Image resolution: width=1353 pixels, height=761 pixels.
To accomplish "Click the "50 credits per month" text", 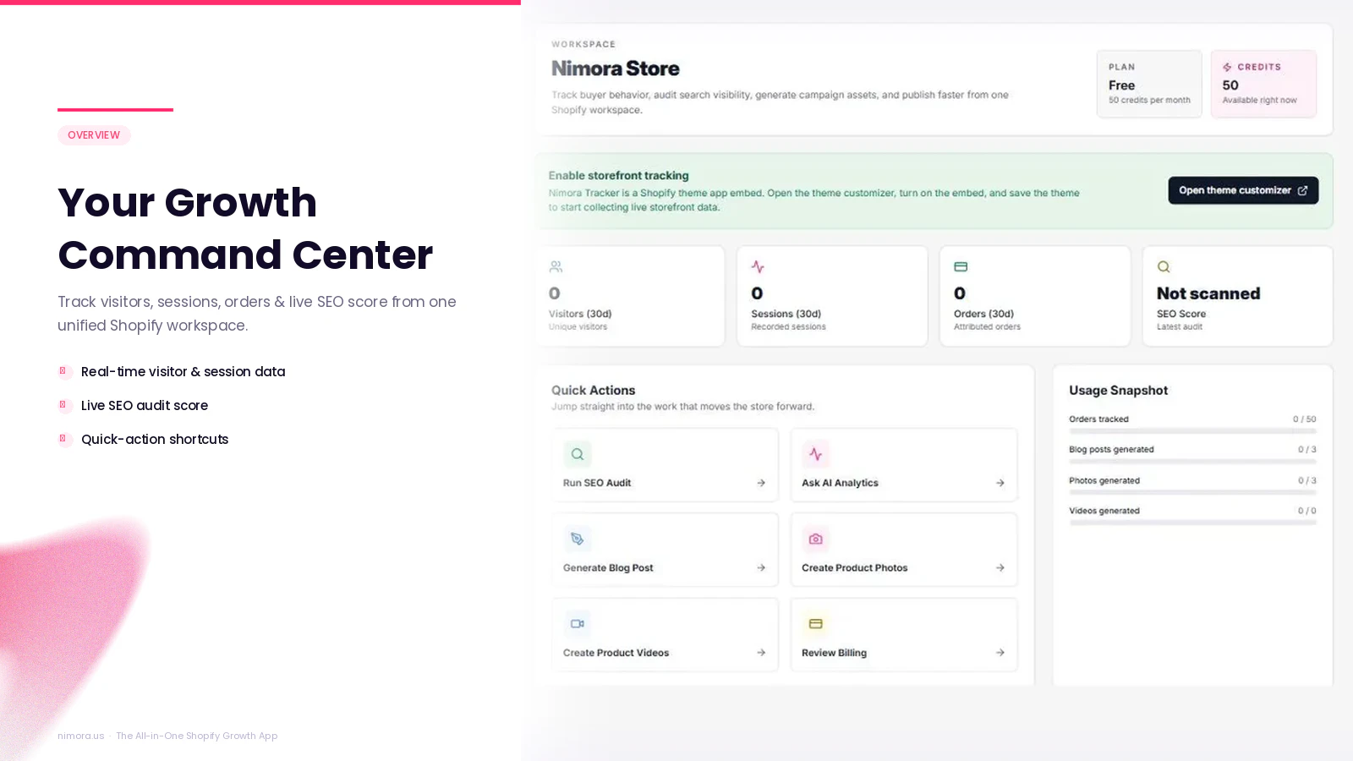I will tap(1149, 101).
